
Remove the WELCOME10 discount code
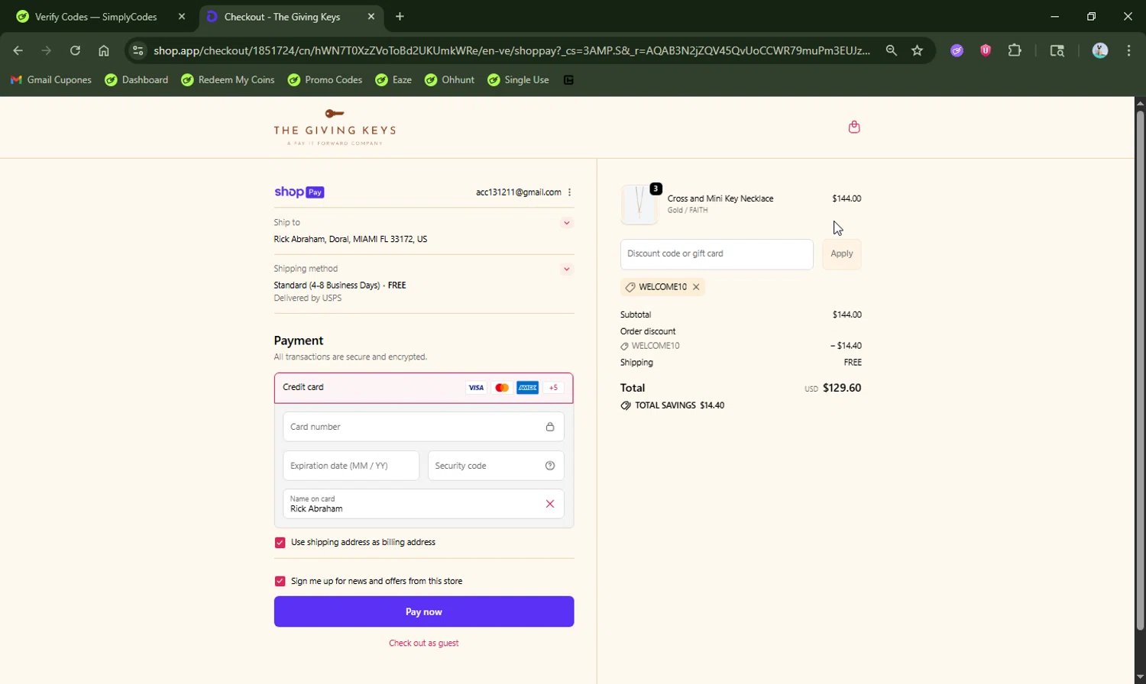pyautogui.click(x=696, y=287)
